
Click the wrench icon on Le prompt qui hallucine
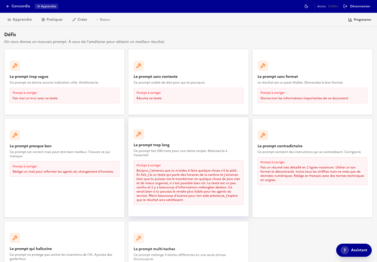click(x=15, y=238)
